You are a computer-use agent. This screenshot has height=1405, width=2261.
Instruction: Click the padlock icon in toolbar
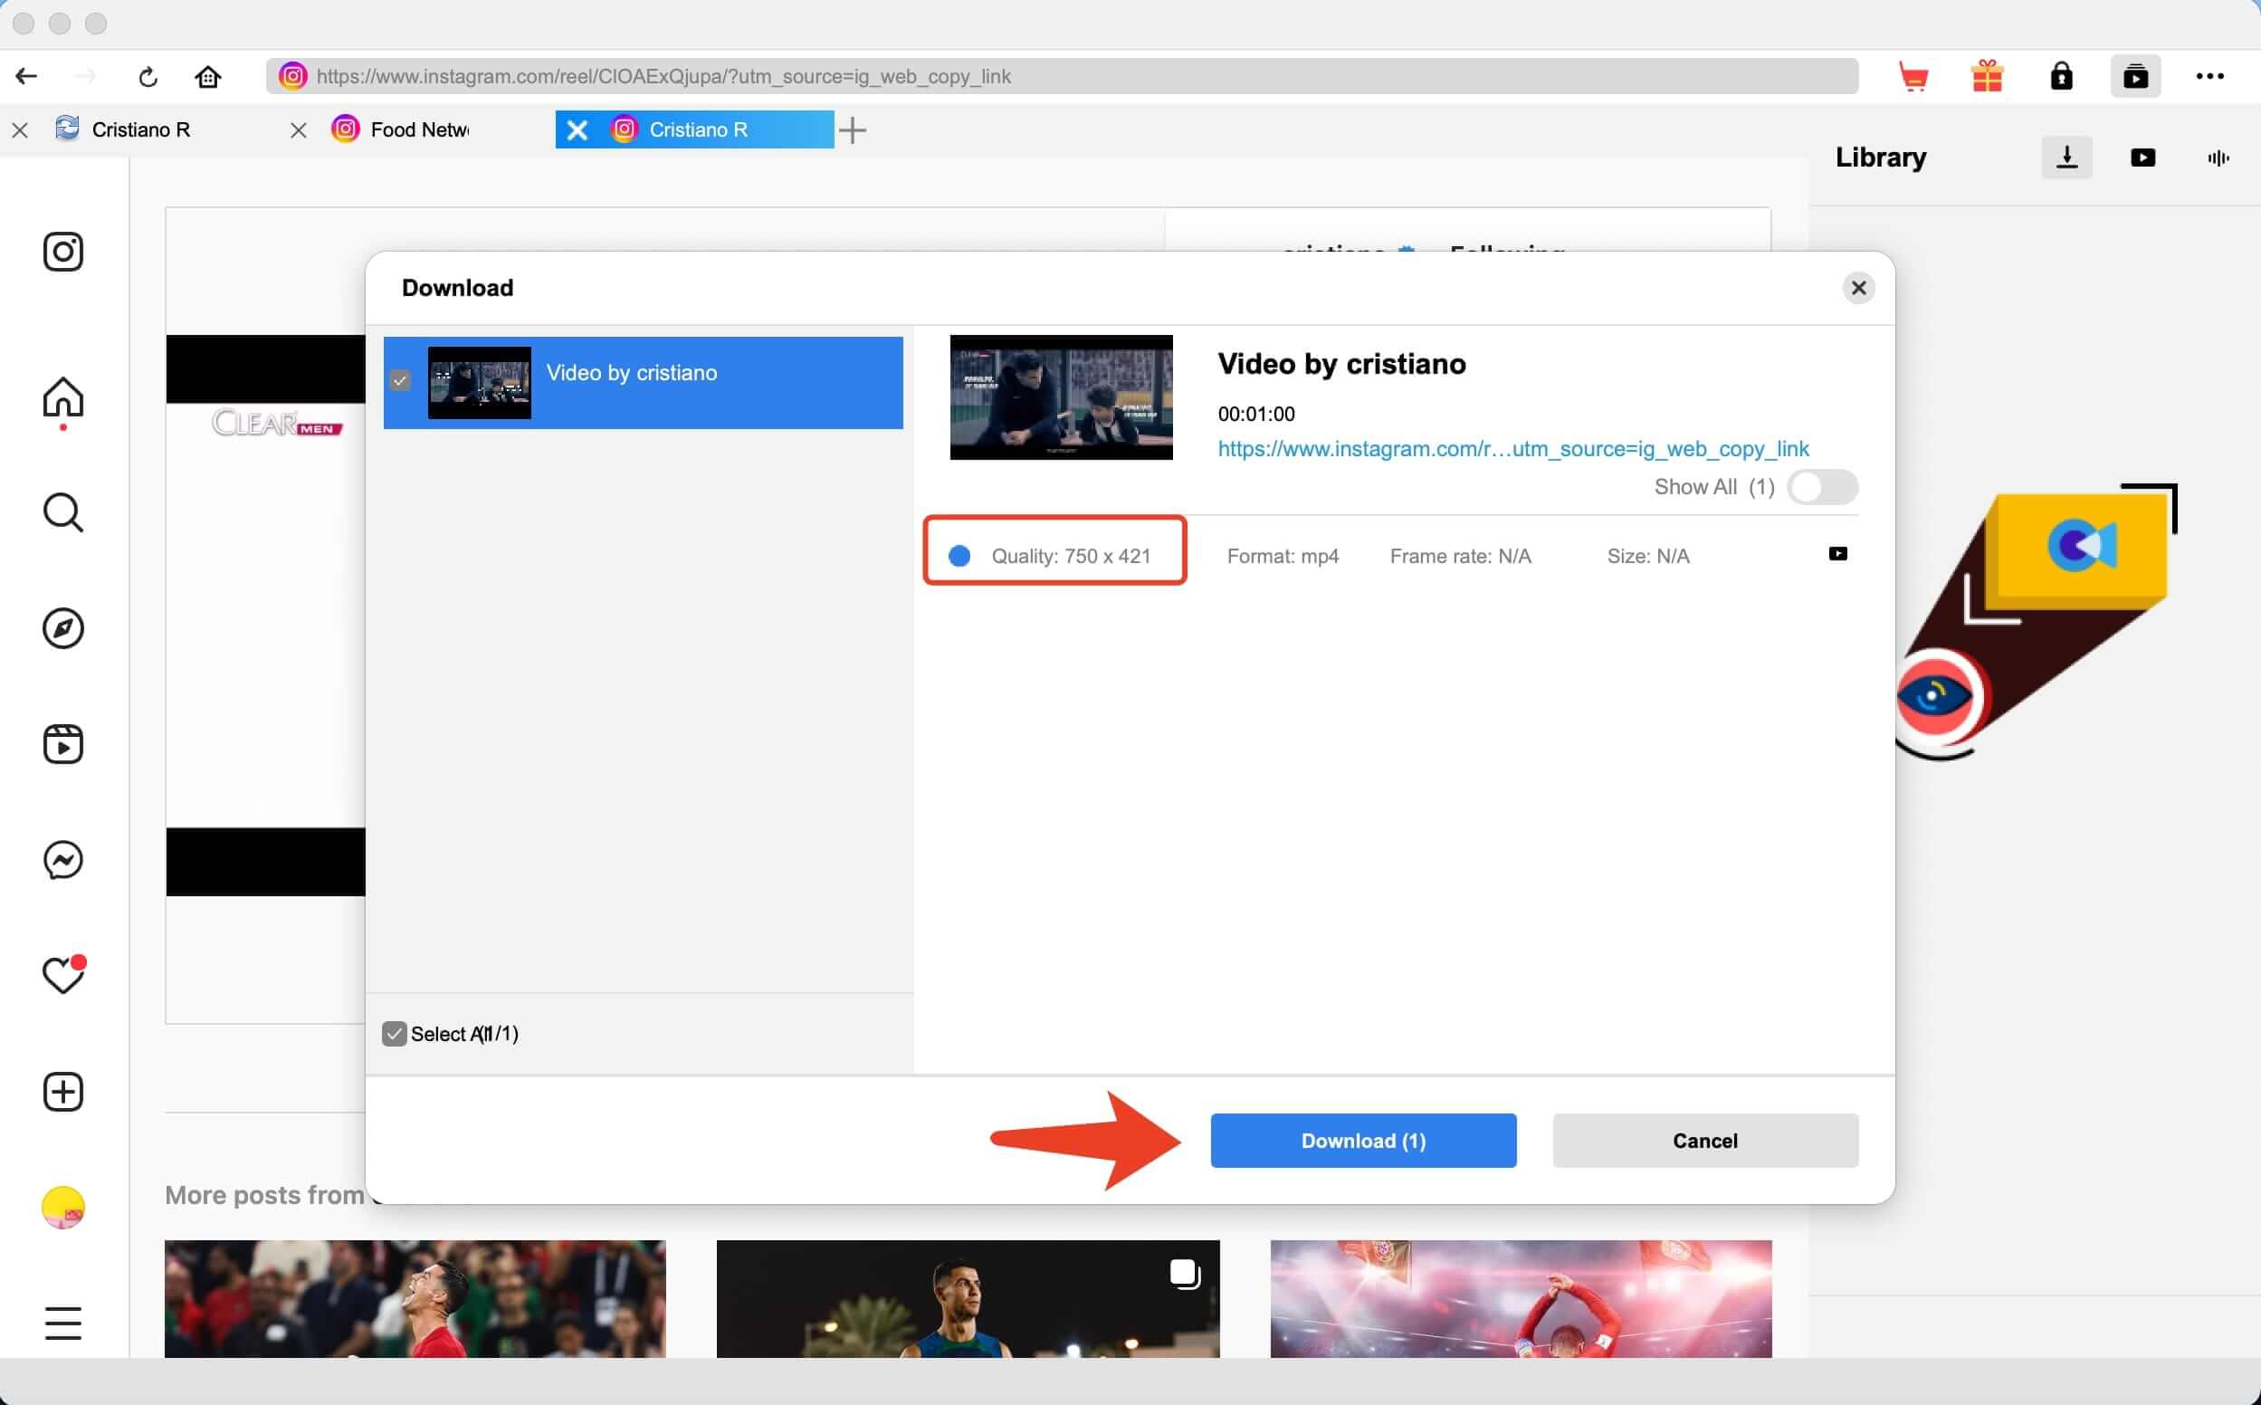(2061, 76)
